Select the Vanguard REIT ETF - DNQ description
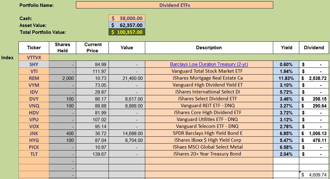This screenshot has width=330, height=179. [209, 106]
